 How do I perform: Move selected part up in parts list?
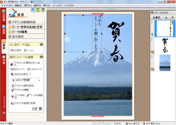(166, 17)
